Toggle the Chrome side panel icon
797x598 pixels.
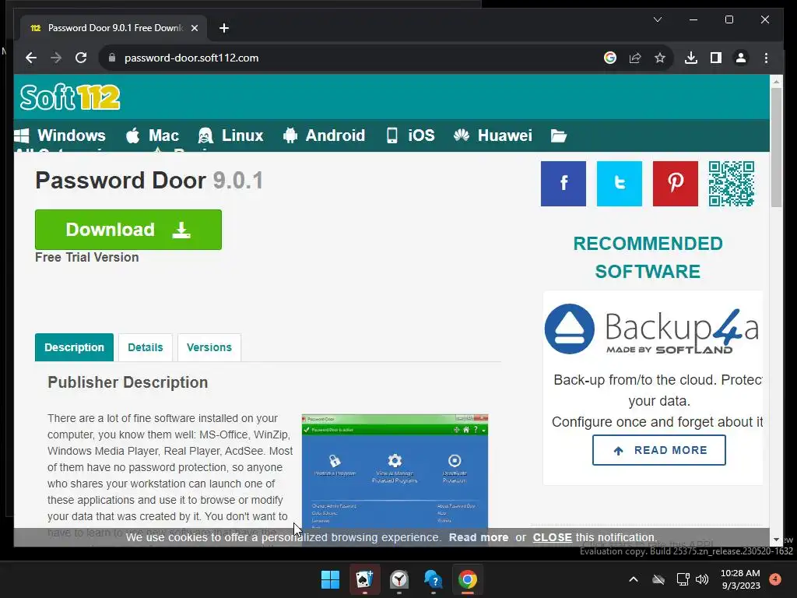pyautogui.click(x=716, y=58)
